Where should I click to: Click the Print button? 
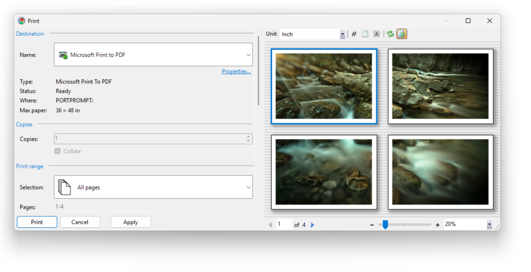(x=37, y=222)
